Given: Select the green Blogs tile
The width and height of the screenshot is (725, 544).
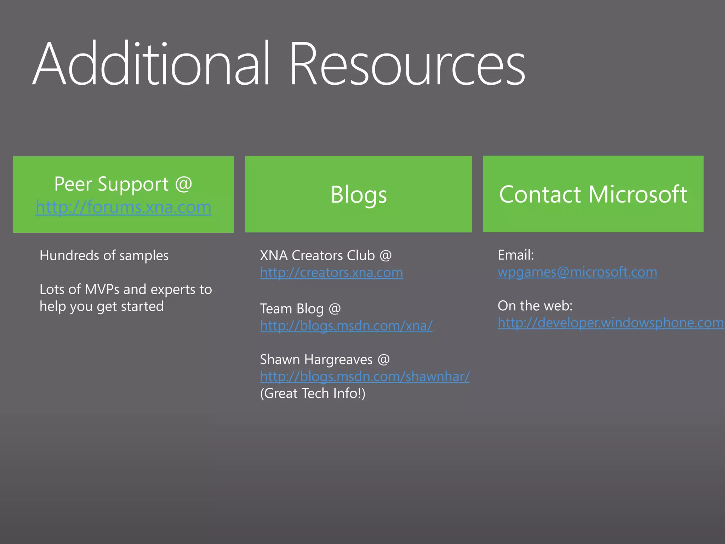Looking at the screenshot, I should pyautogui.click(x=358, y=194).
